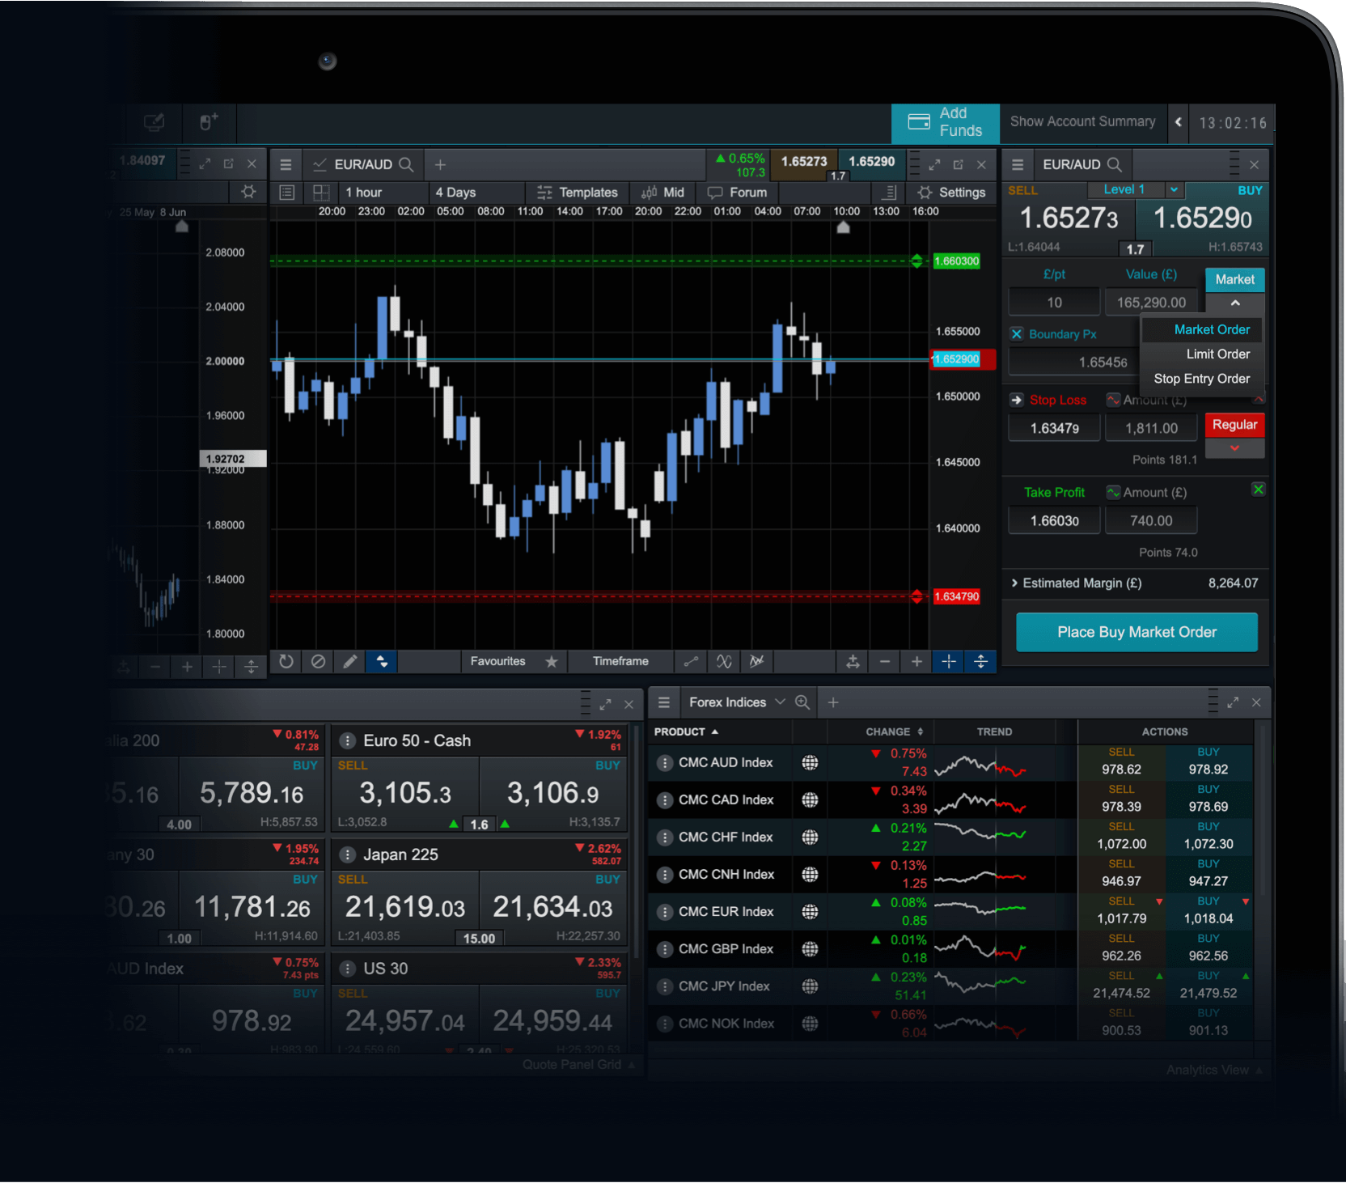Open chart Templates
The image size is (1346, 1183).
click(x=578, y=193)
